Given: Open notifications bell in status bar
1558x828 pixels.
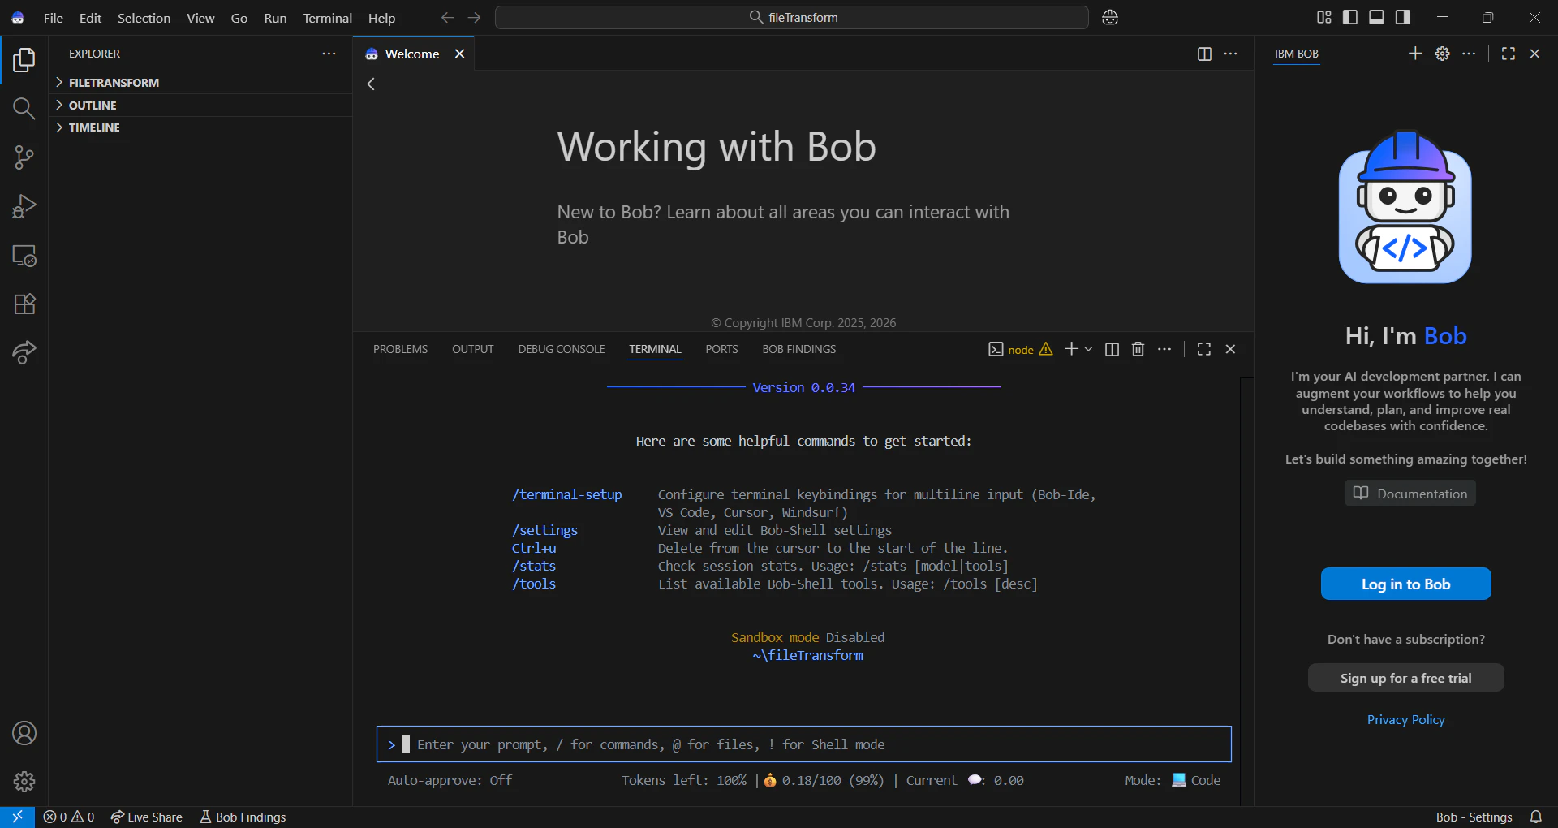Looking at the screenshot, I should coord(1536,817).
